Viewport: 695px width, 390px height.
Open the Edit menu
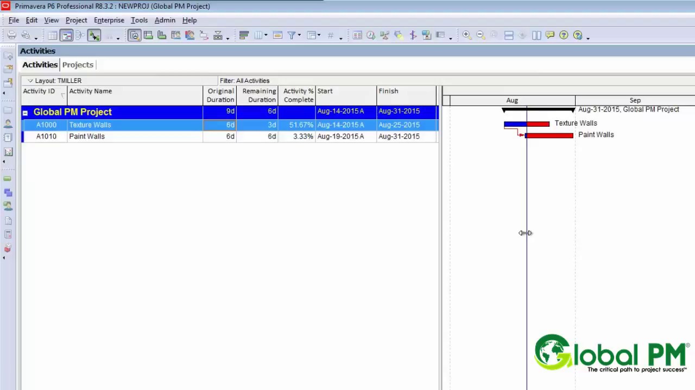click(31, 20)
